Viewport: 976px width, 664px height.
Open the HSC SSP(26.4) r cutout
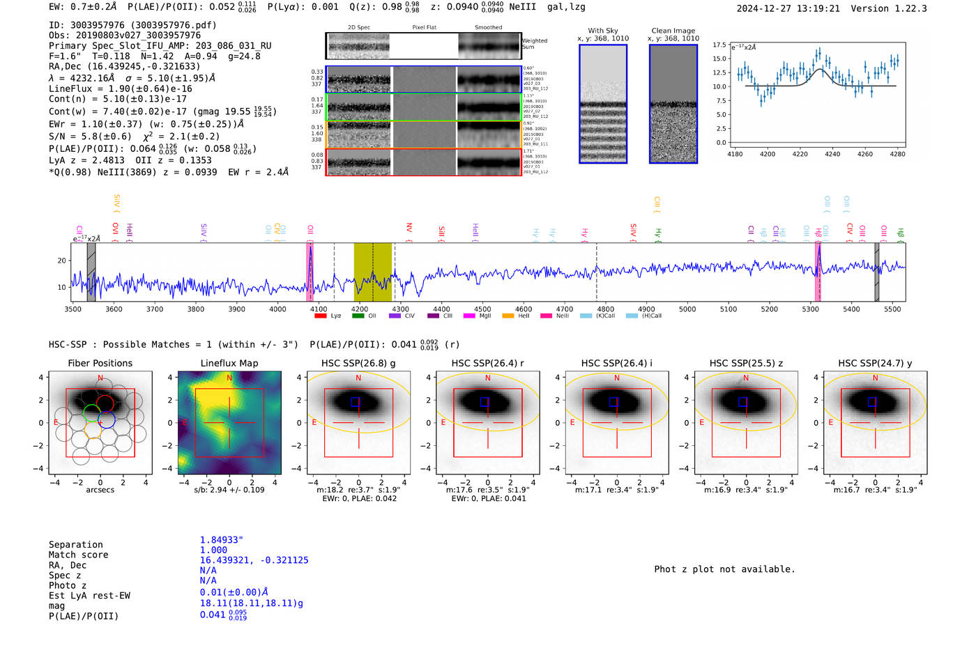coord(487,423)
